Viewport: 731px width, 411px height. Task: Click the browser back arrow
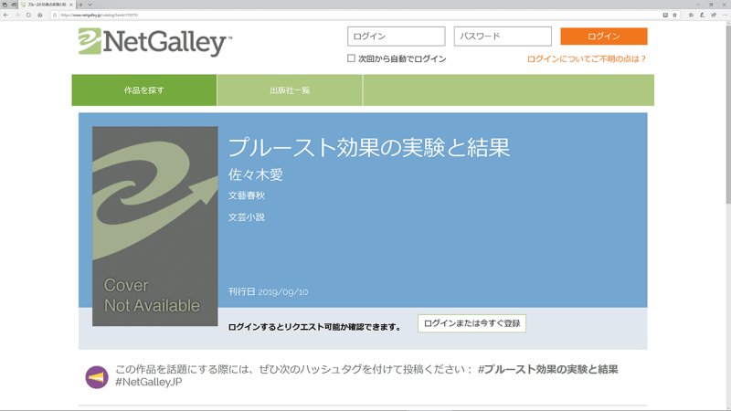coord(5,15)
